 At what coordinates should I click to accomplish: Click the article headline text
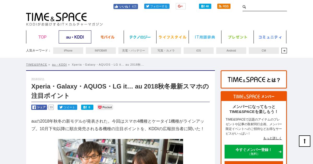(120, 91)
